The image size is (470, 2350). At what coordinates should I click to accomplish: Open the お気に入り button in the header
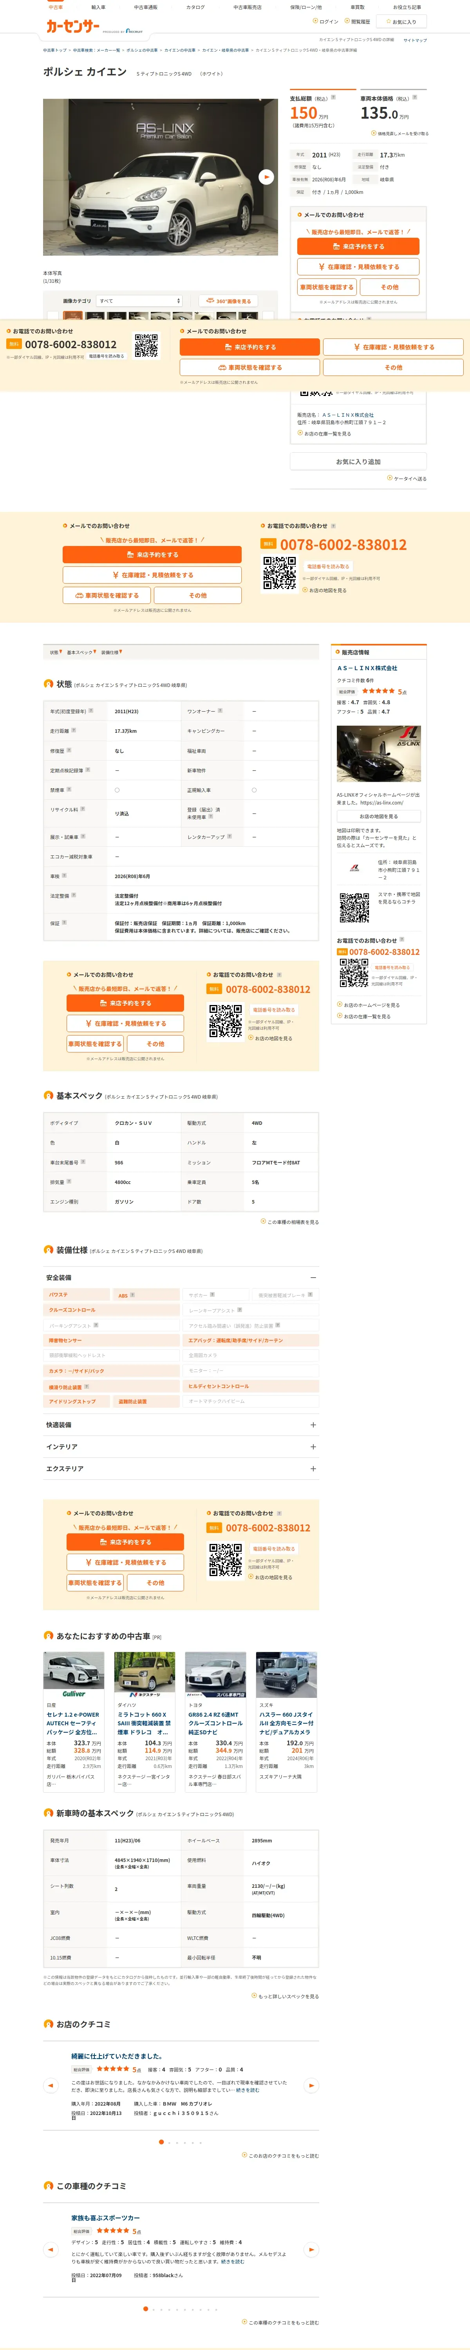[x=401, y=21]
